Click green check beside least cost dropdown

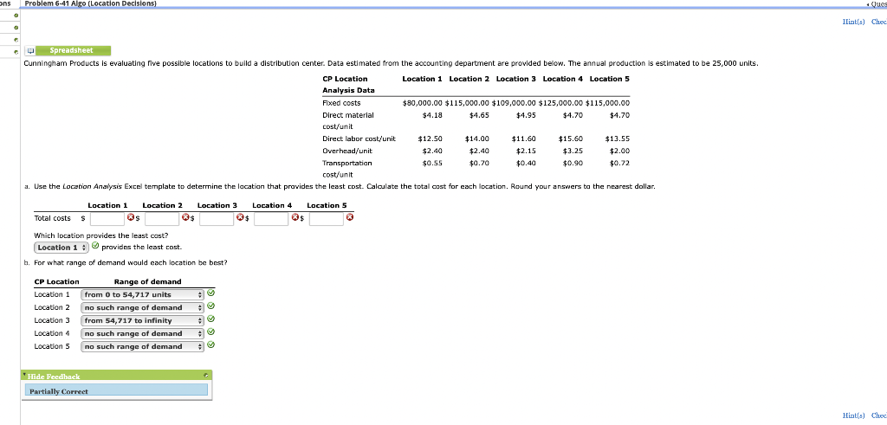point(95,247)
